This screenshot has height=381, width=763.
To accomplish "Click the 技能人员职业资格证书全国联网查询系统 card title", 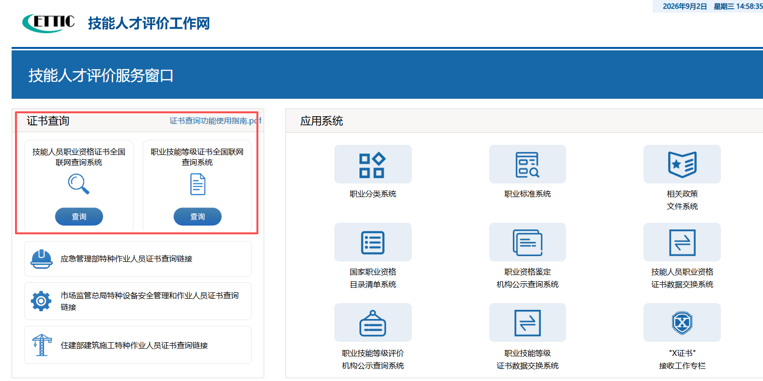I will point(79,157).
